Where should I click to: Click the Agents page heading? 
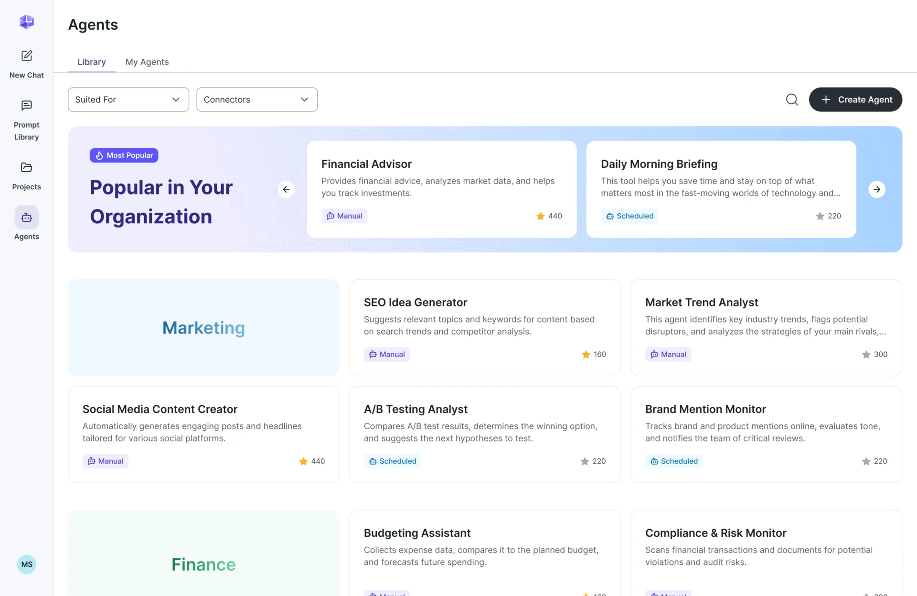tap(93, 25)
